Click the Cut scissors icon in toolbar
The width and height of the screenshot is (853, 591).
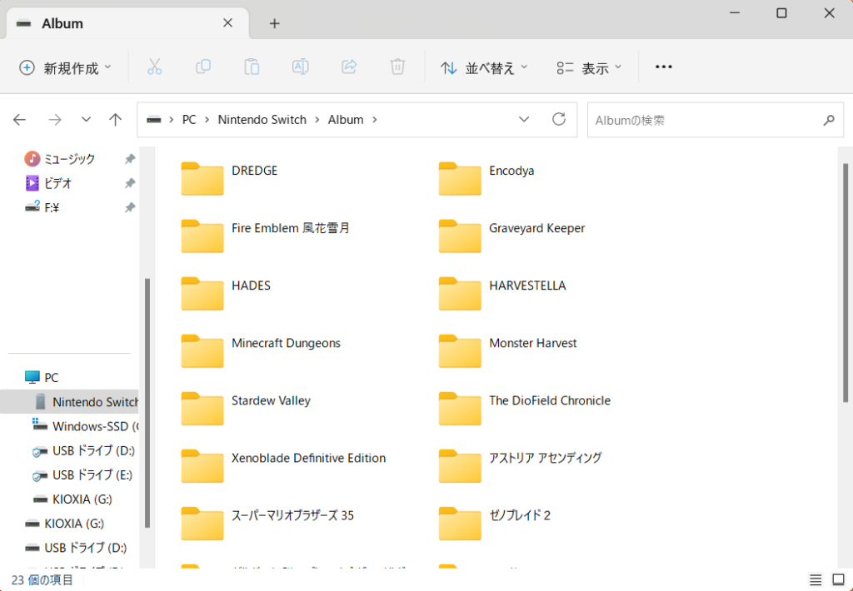(154, 67)
